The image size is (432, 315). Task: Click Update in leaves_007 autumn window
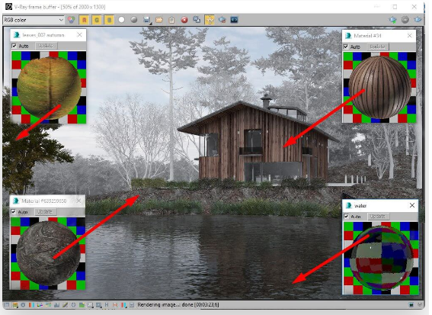click(x=46, y=46)
